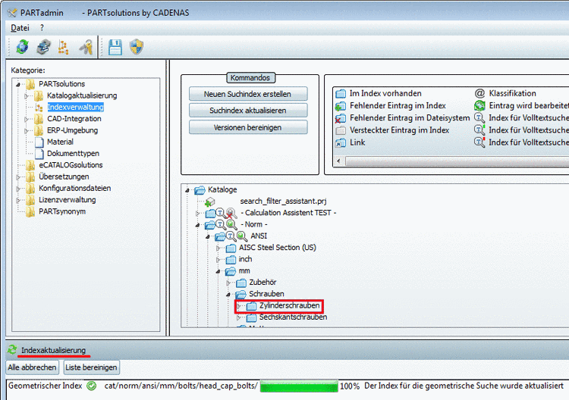Expand the Konfigurationsdateien node
The image size is (569, 400).
click(x=17, y=189)
